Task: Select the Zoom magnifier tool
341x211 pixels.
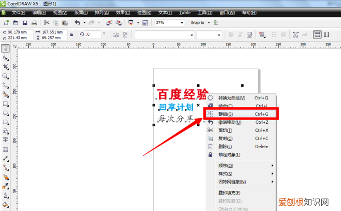Action: [6, 76]
